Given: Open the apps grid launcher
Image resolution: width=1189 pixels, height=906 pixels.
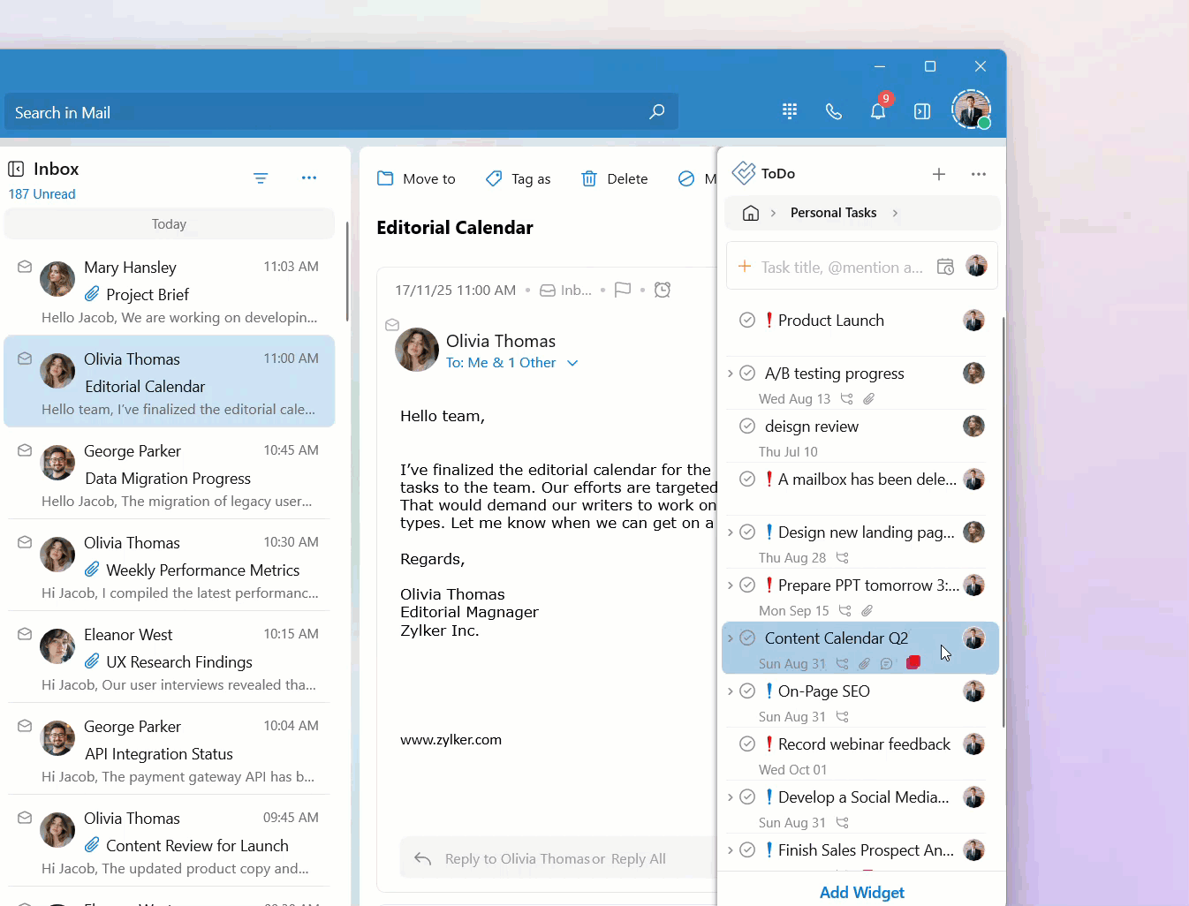Looking at the screenshot, I should [x=790, y=111].
